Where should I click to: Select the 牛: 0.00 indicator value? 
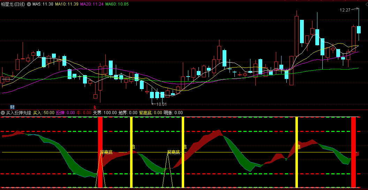84,113
